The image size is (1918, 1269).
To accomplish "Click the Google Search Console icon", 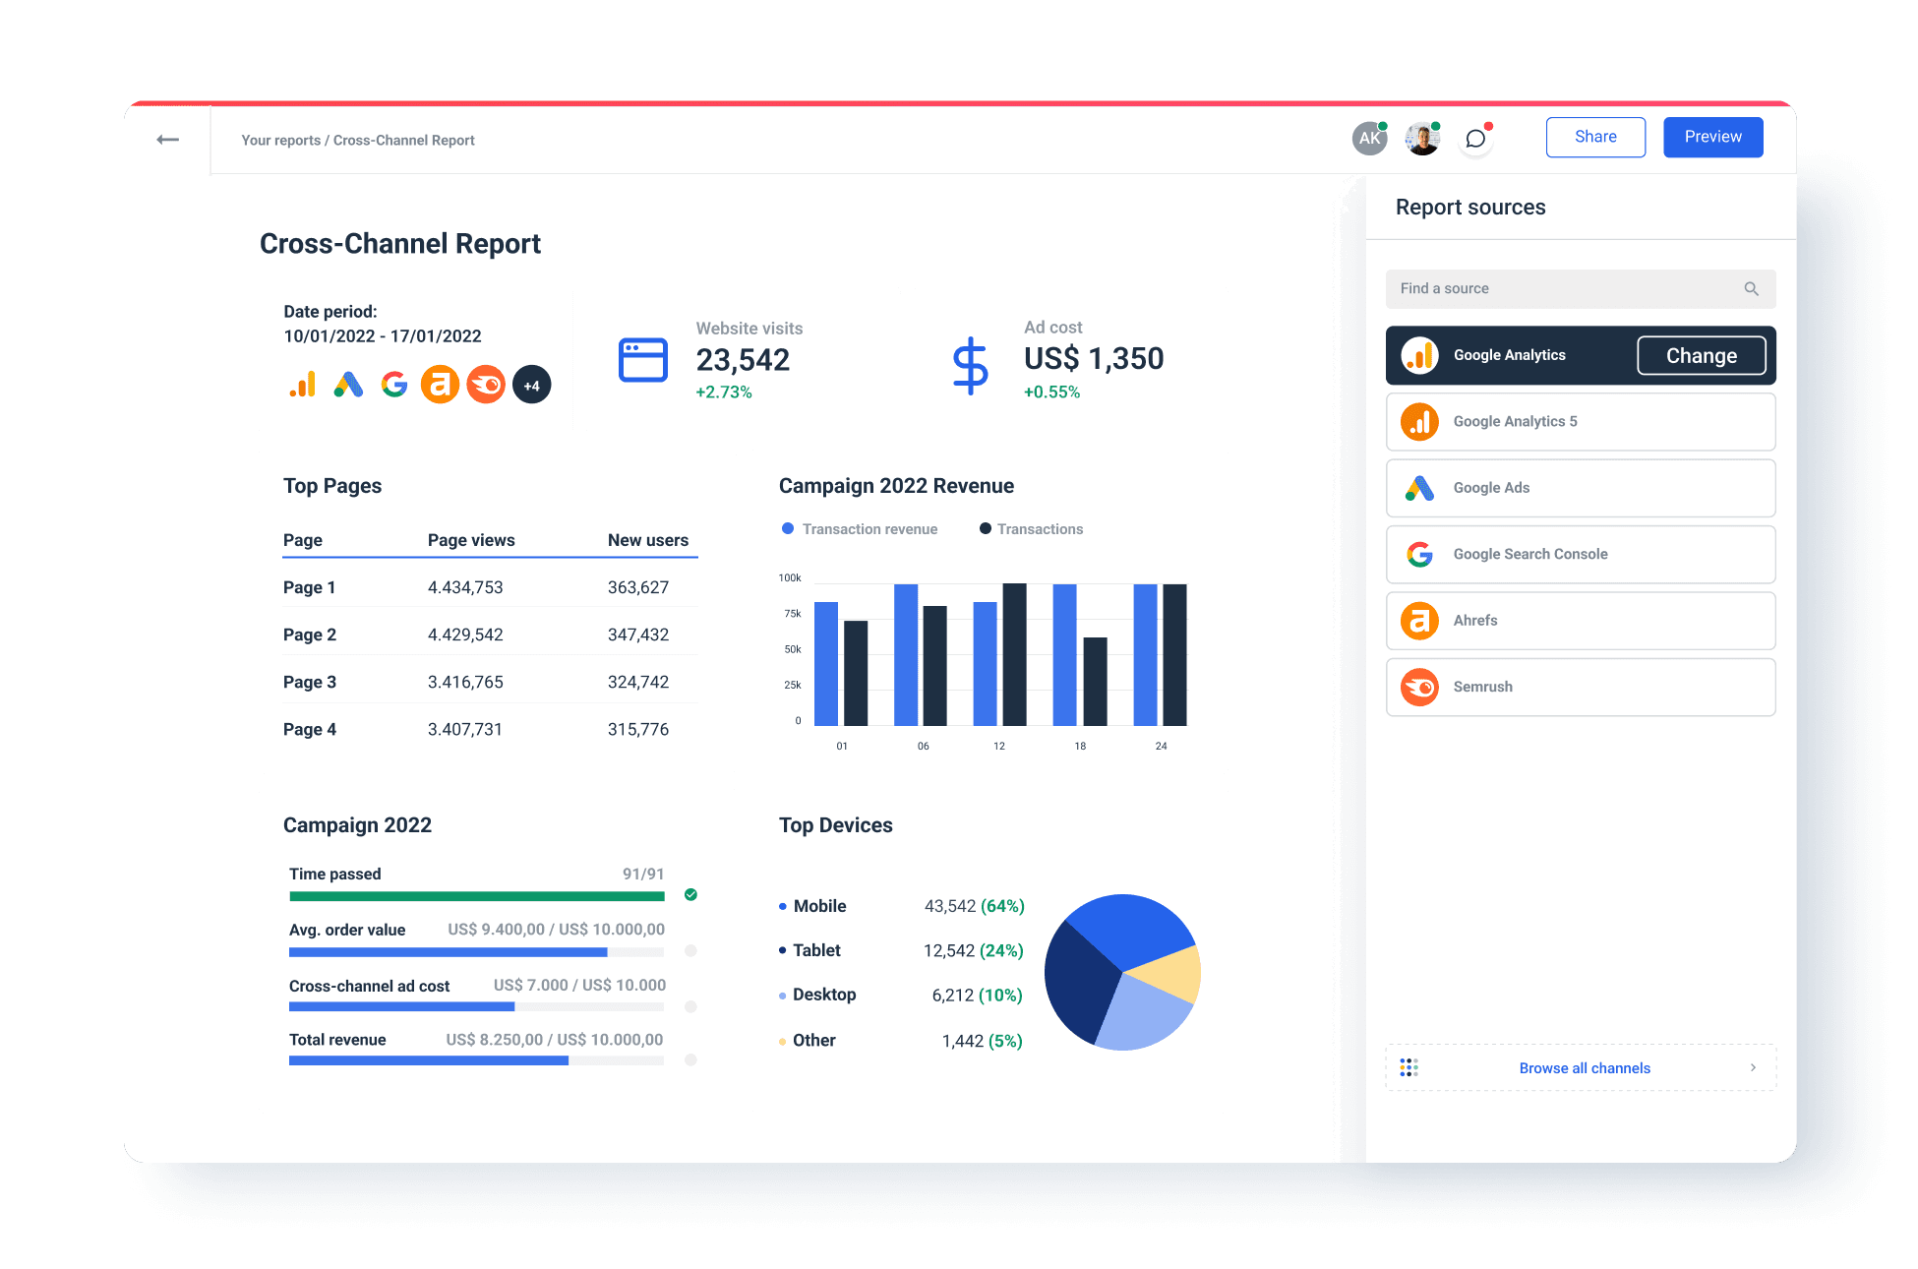I will 1419,554.
